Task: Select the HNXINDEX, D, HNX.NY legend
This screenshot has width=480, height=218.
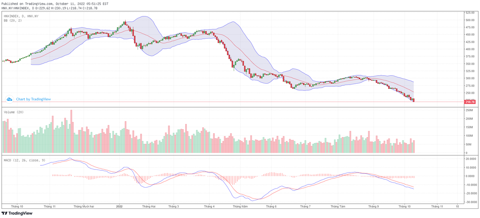Action: point(21,16)
